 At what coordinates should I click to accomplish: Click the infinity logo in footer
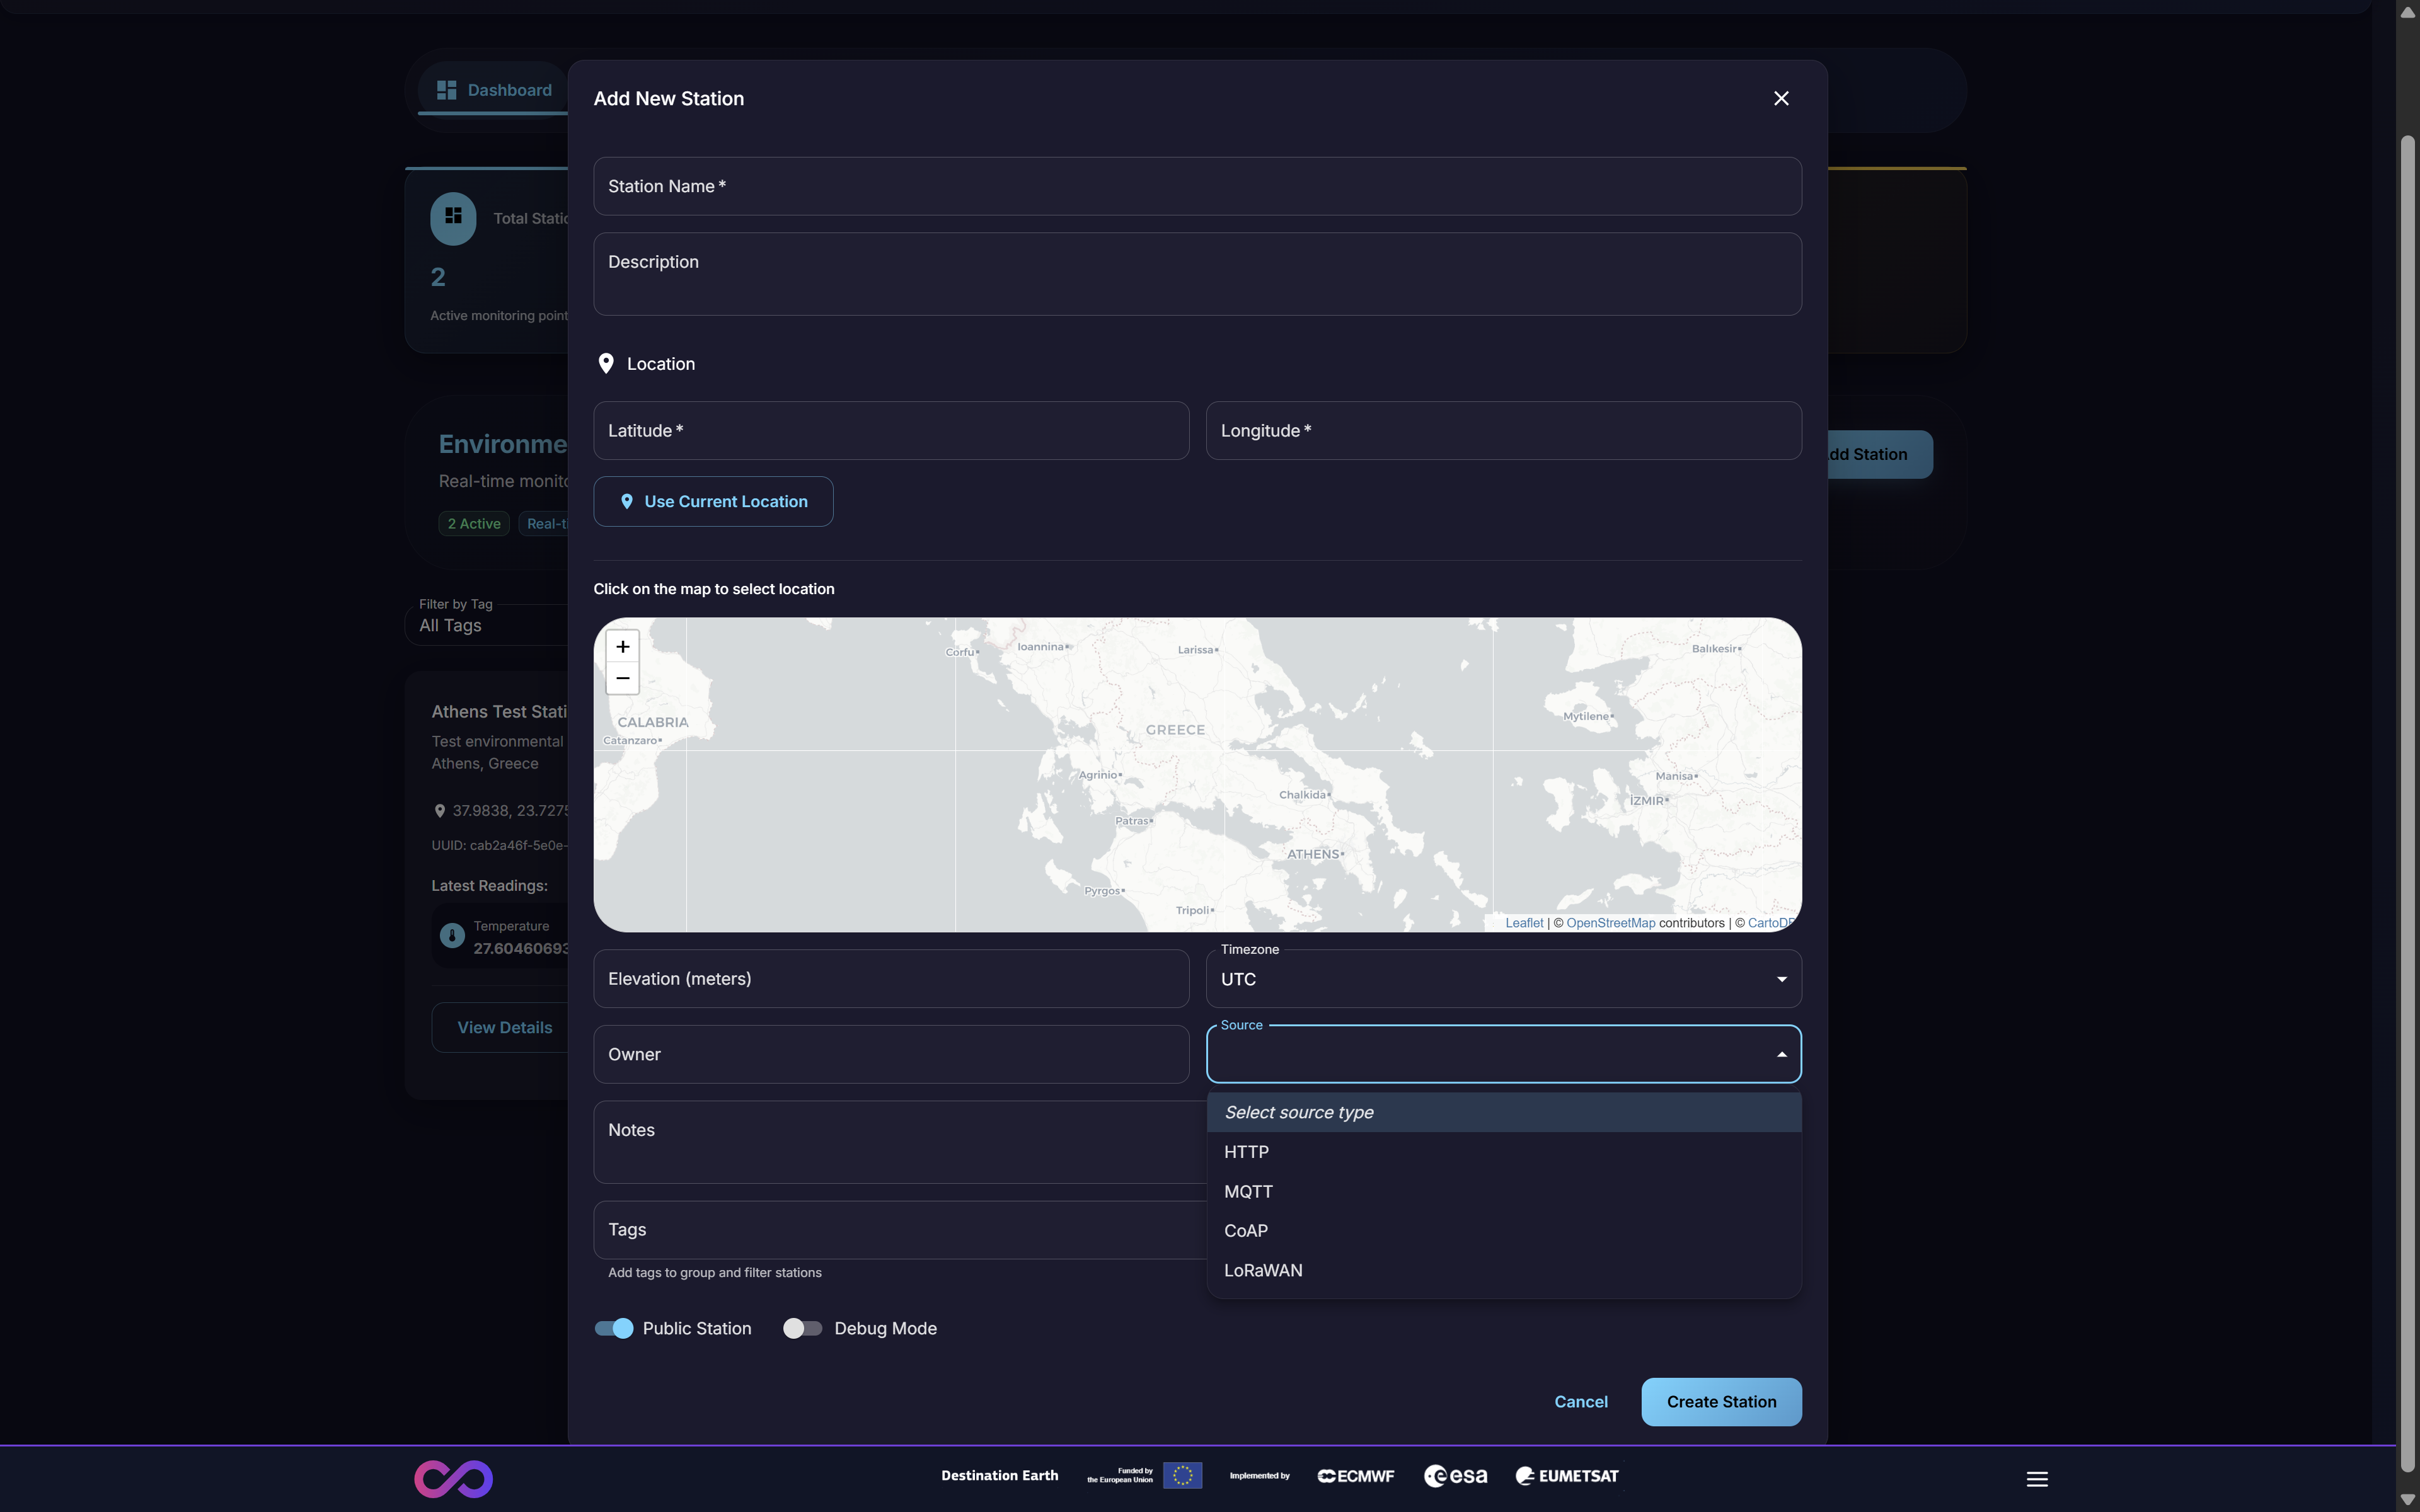coord(453,1478)
